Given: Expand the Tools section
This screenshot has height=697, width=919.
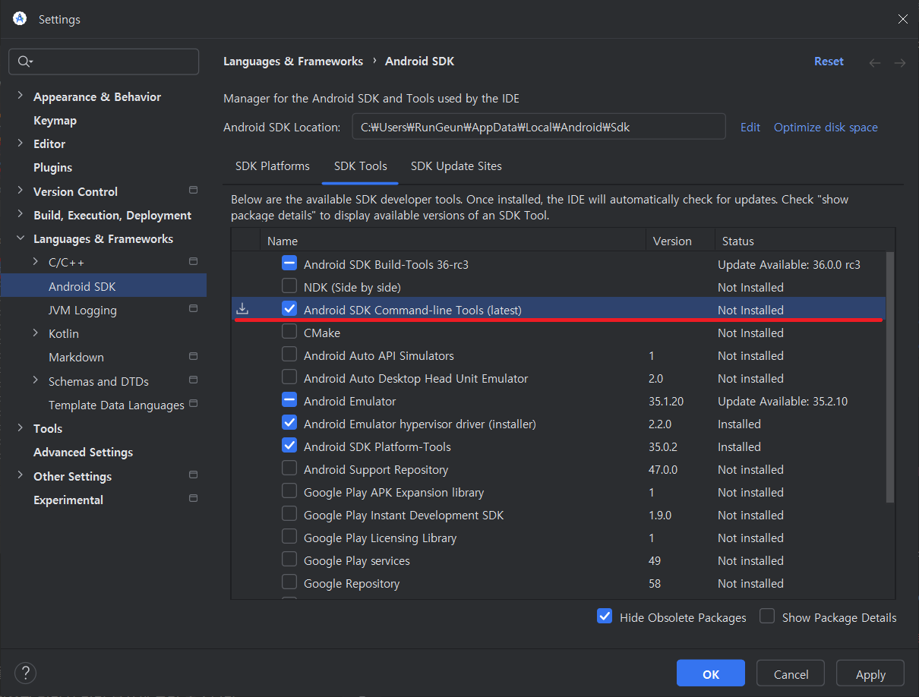Looking at the screenshot, I should click(x=20, y=428).
